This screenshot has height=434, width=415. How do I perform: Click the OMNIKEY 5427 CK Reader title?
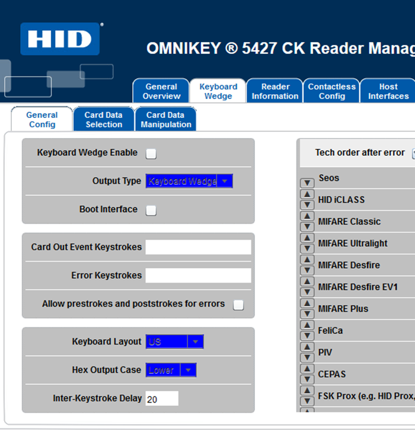[280, 49]
